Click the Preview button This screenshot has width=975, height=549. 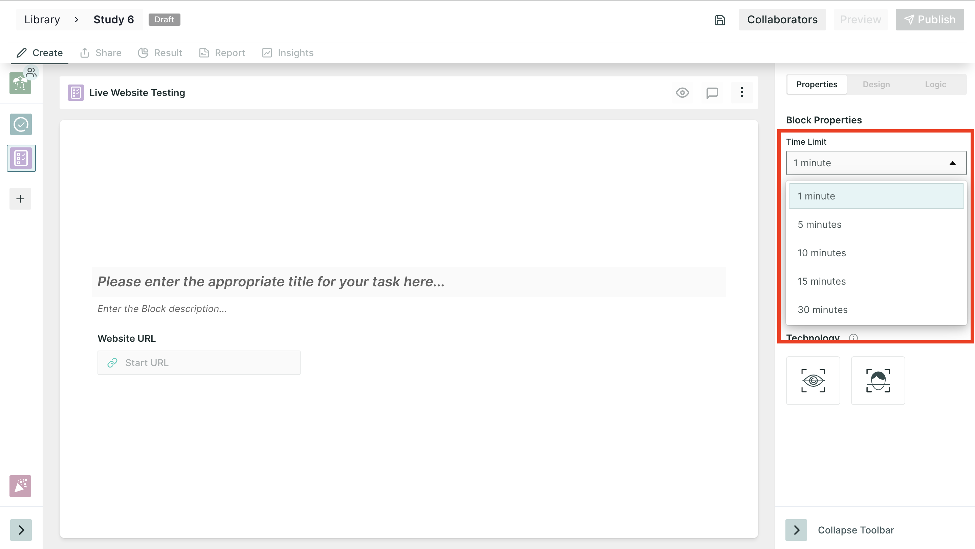pyautogui.click(x=860, y=20)
